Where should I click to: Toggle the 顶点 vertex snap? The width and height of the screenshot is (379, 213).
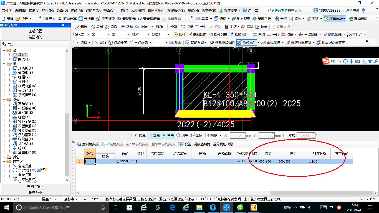click(182, 135)
